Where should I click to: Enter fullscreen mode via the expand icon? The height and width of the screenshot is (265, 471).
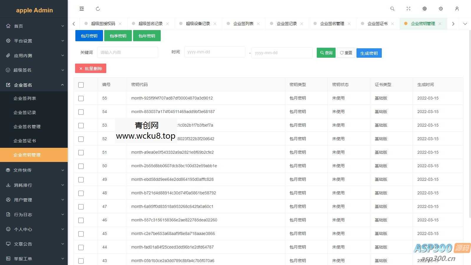408,9
